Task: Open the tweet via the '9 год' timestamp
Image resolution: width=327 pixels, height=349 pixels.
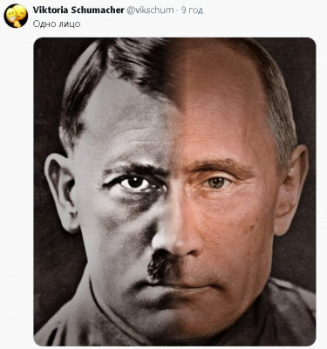Action: [192, 10]
